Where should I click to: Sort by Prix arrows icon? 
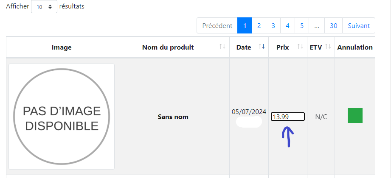point(300,47)
